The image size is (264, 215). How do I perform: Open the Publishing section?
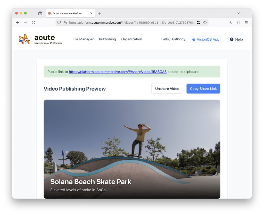click(108, 39)
